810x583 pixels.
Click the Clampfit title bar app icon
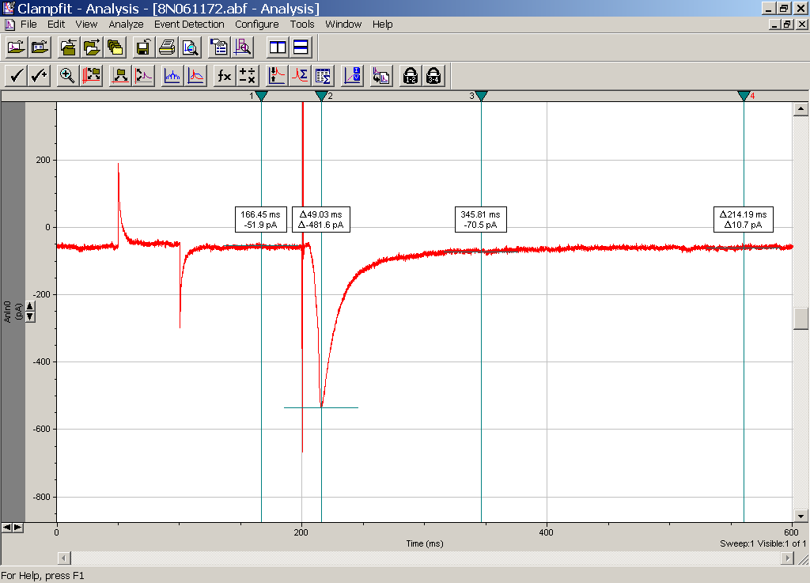coord(8,8)
